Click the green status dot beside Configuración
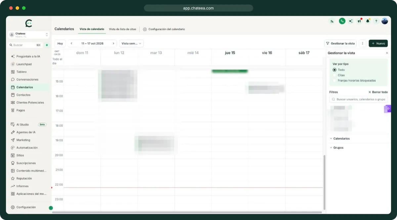This screenshot has height=220, width=397. click(x=51, y=208)
